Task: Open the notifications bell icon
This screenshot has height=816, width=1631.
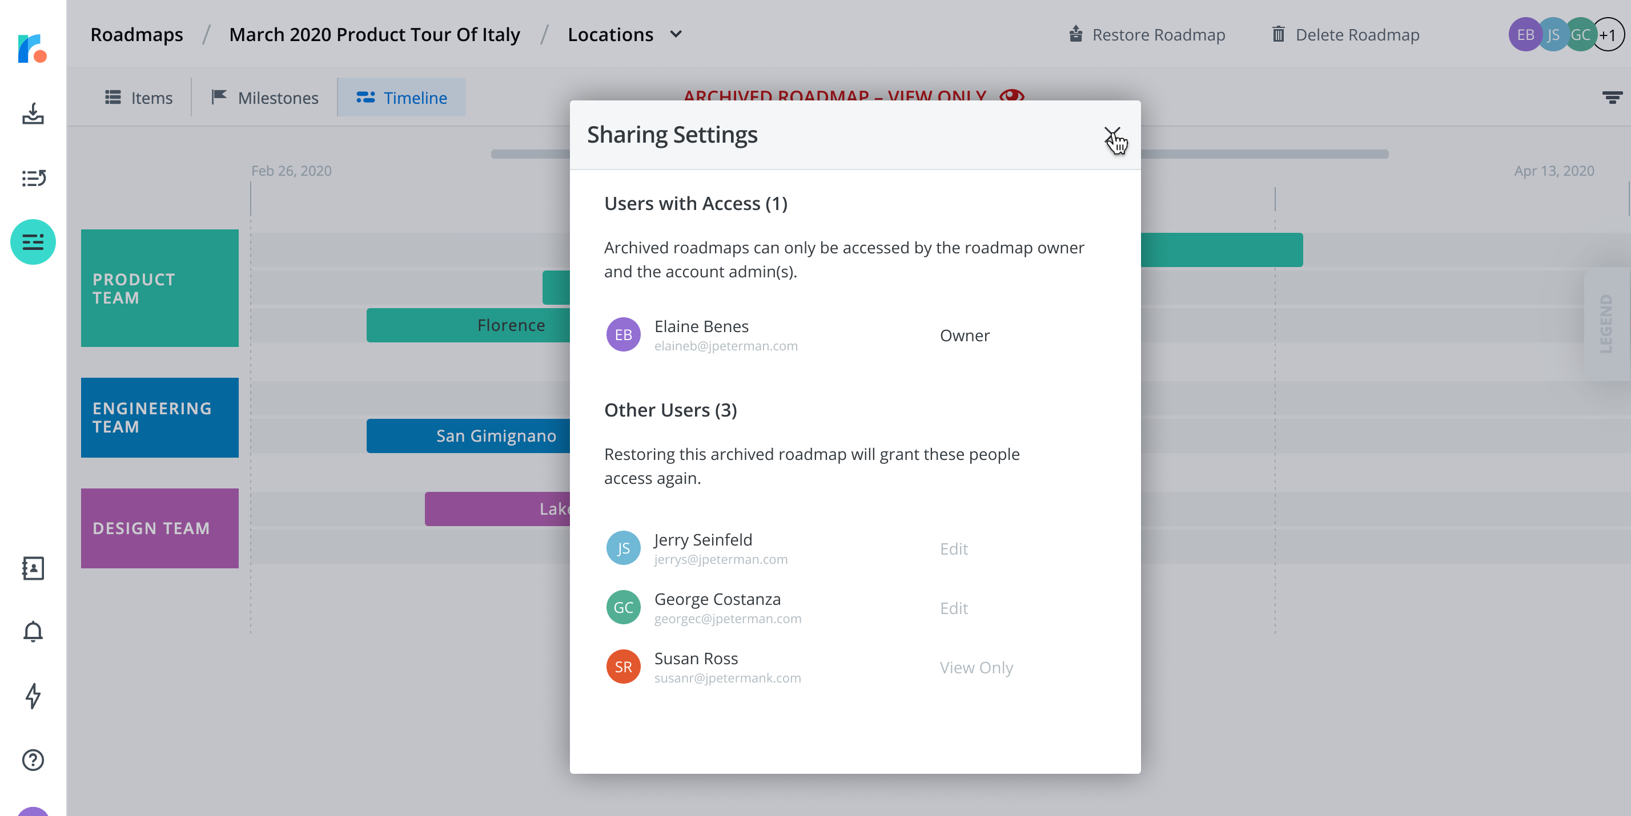Action: coord(33,631)
